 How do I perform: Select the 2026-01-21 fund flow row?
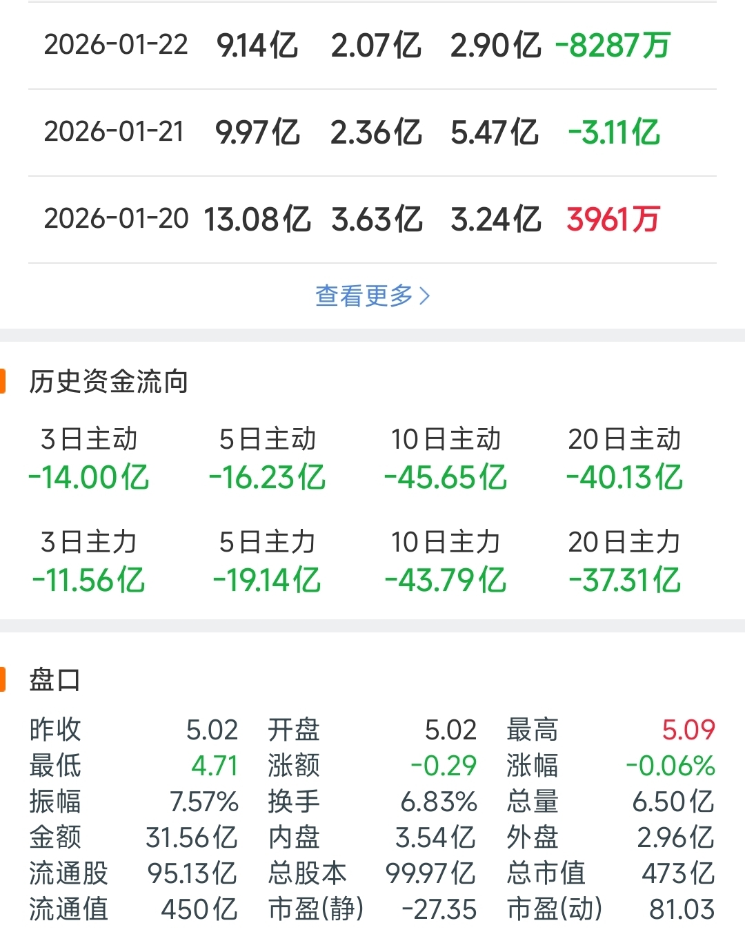pyautogui.click(x=372, y=133)
